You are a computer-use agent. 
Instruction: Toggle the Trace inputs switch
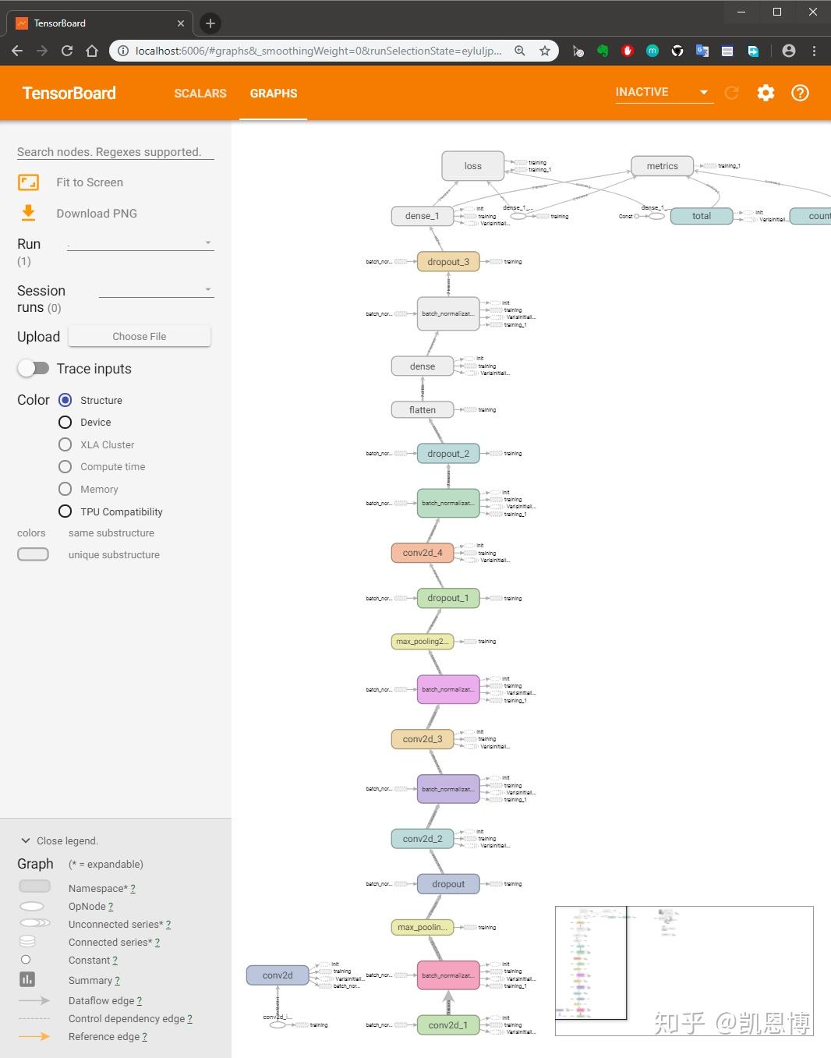34,368
